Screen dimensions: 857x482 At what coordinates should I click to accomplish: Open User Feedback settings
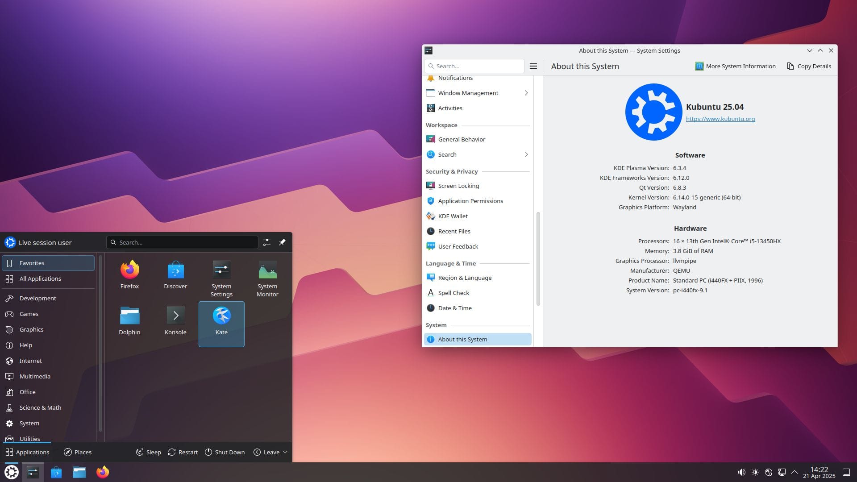point(458,246)
